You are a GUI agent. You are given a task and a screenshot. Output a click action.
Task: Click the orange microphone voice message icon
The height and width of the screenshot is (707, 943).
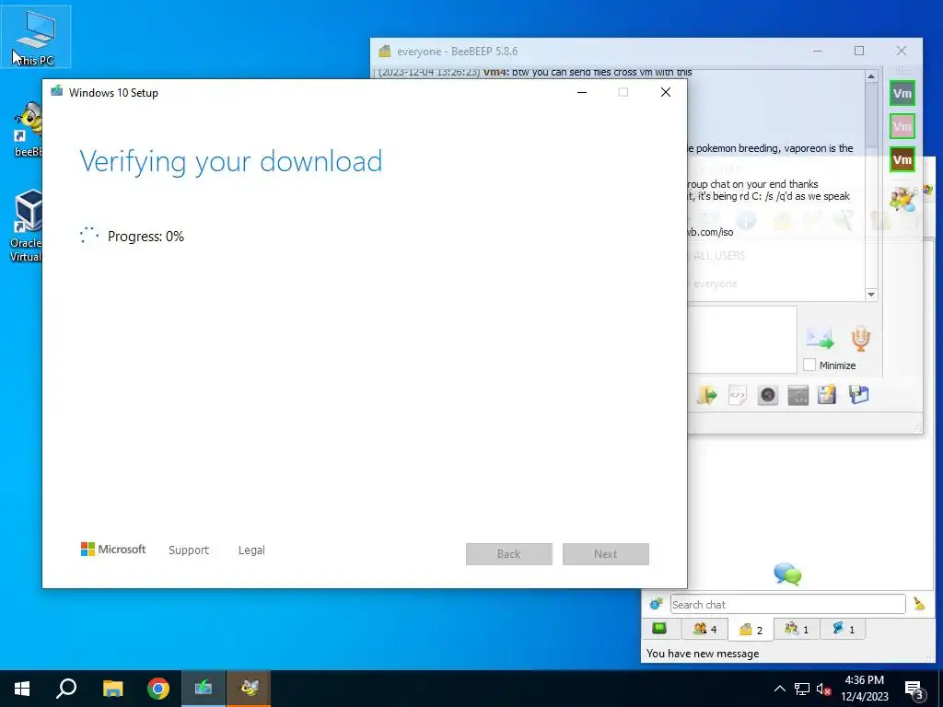(x=861, y=339)
